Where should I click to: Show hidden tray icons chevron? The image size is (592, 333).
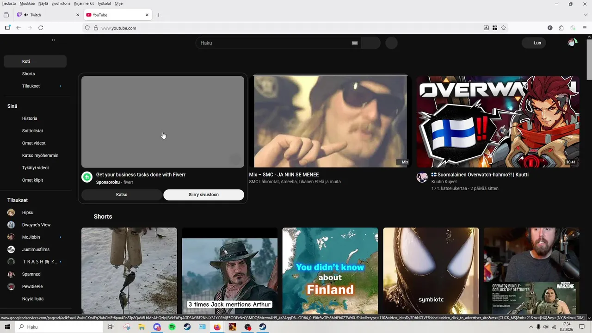pyautogui.click(x=530, y=327)
